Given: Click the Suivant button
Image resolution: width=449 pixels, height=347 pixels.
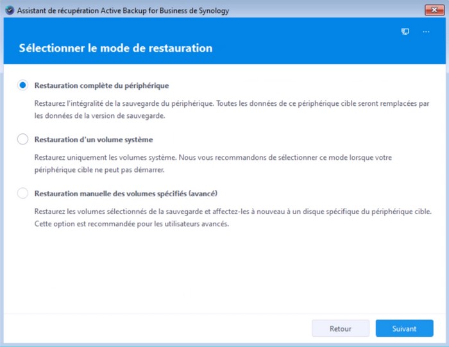Looking at the screenshot, I should pos(404,328).
